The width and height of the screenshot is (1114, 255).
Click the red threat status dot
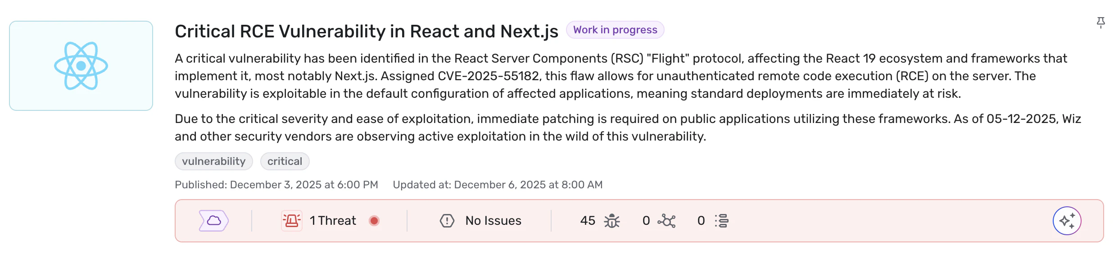tap(374, 221)
